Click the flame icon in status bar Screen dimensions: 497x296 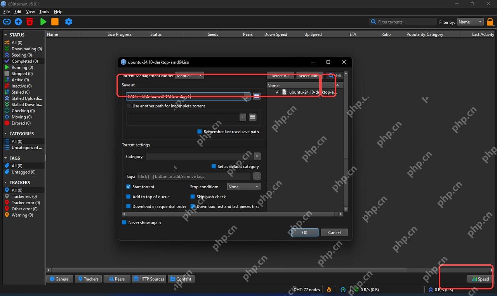click(x=329, y=289)
